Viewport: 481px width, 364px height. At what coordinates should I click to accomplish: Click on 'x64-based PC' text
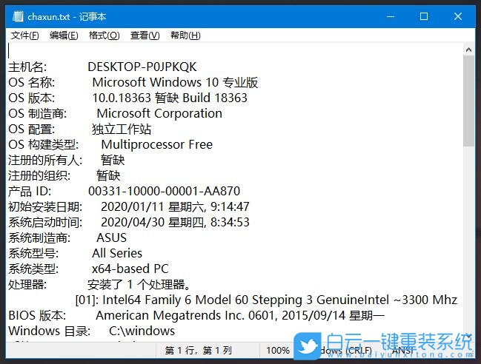tap(130, 269)
